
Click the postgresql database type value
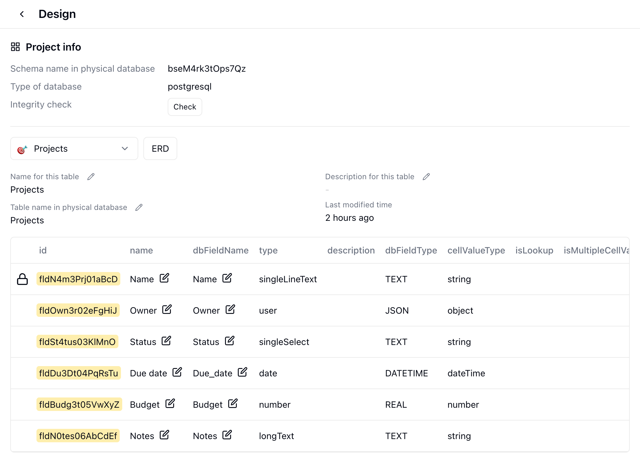tap(189, 87)
